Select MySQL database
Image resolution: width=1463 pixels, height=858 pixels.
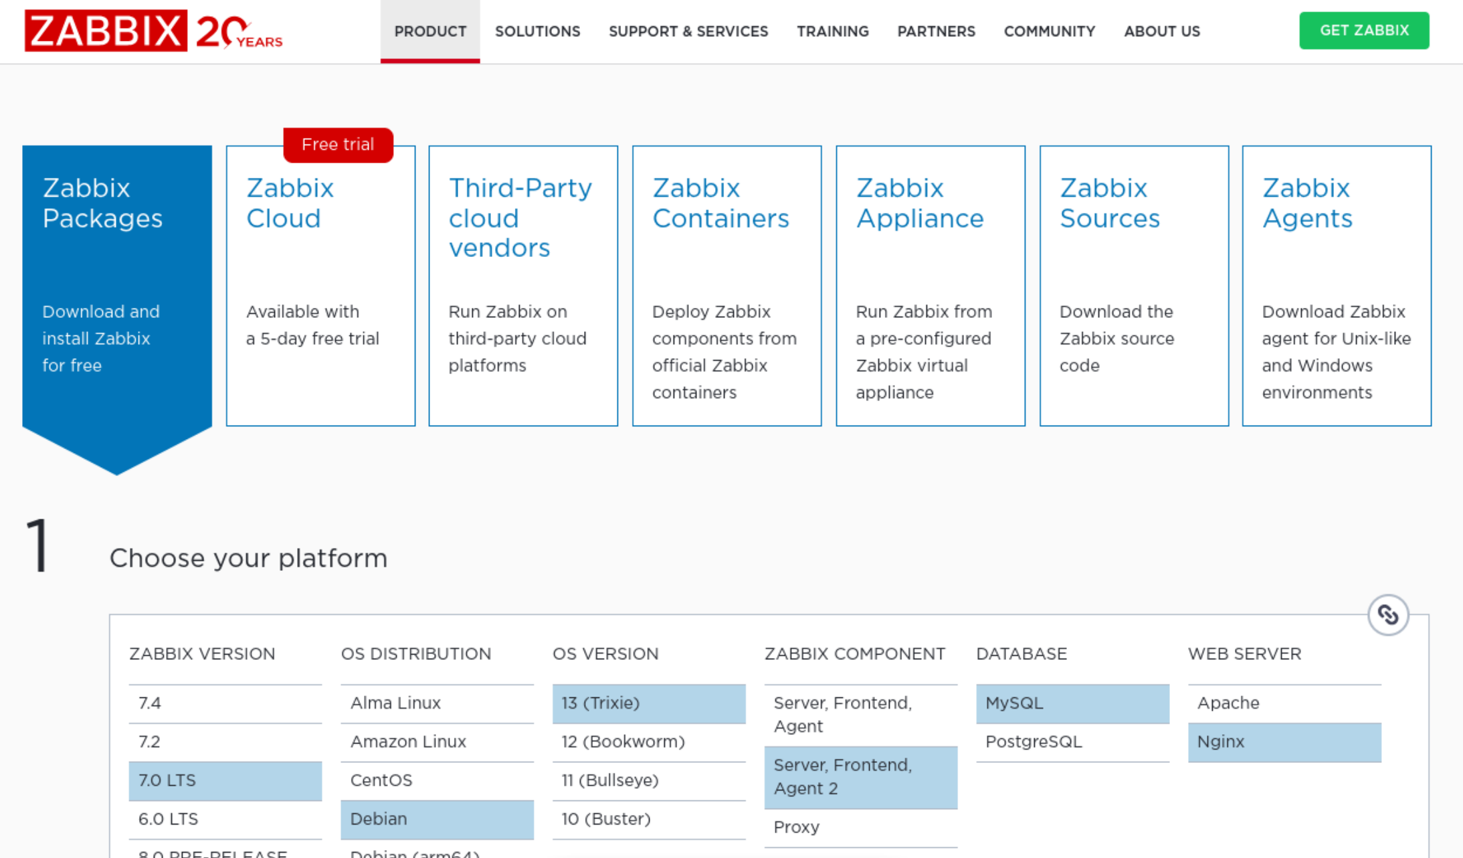1073,703
